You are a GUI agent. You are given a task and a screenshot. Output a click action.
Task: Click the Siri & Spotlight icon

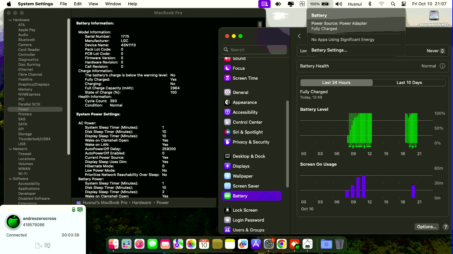pos(227,132)
